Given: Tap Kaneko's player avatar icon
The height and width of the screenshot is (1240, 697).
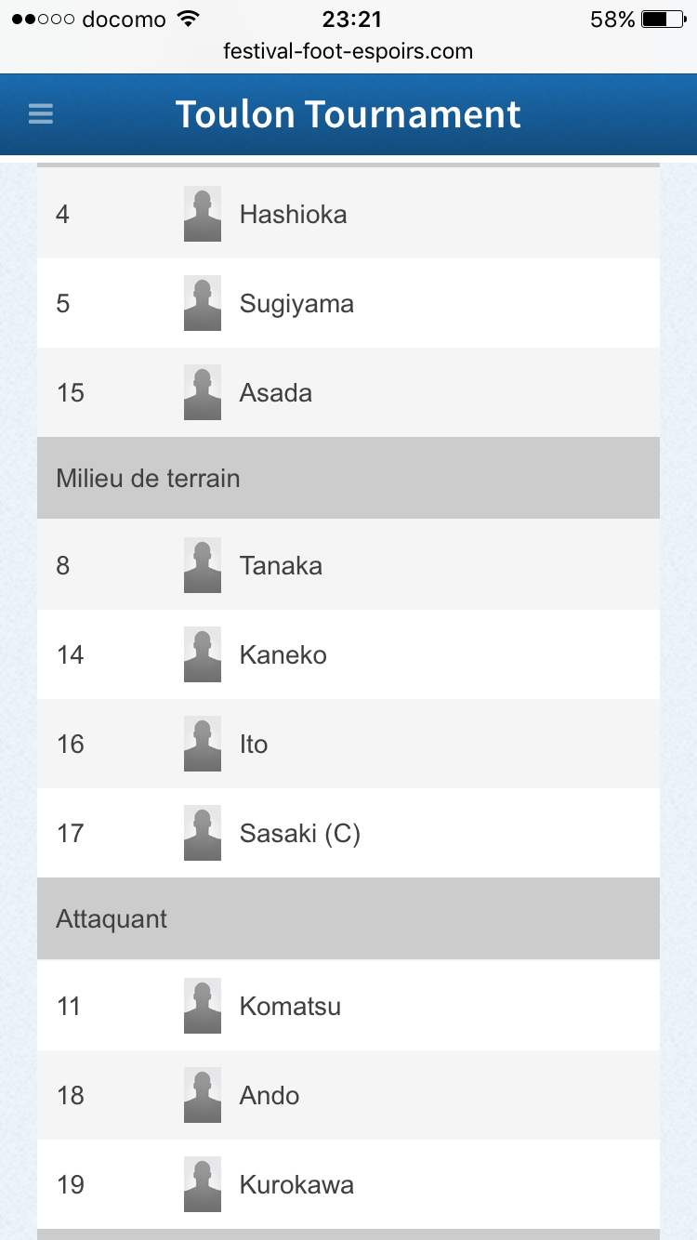Looking at the screenshot, I should 203,654.
